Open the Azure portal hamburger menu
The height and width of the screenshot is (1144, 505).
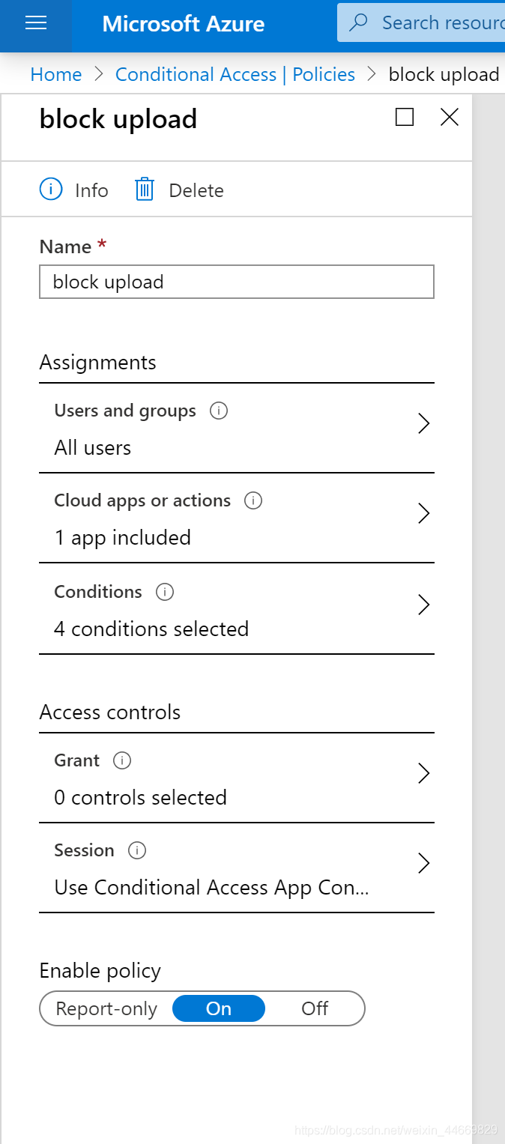(x=36, y=23)
